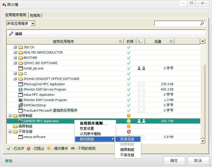The height and width of the screenshot is (167, 212).
Task: Click the 编辑 button
Action: 16,34
